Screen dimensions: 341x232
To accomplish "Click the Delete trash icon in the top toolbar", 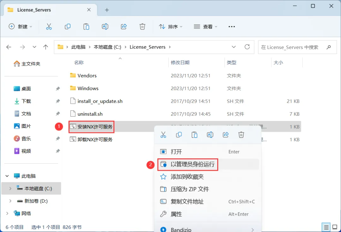I will 142,27.
